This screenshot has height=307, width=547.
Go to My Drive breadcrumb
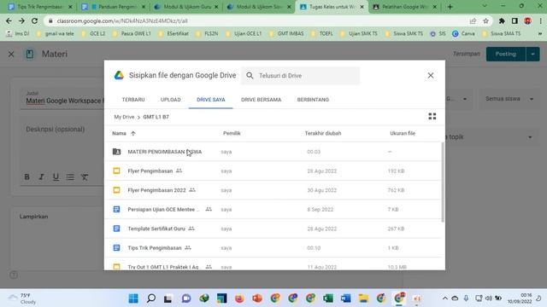[124, 117]
